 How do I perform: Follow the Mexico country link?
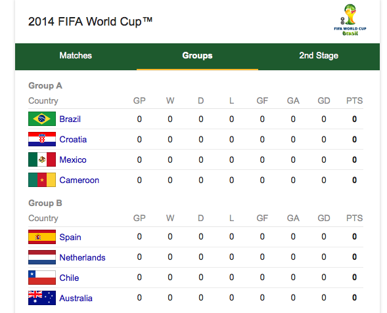point(73,159)
